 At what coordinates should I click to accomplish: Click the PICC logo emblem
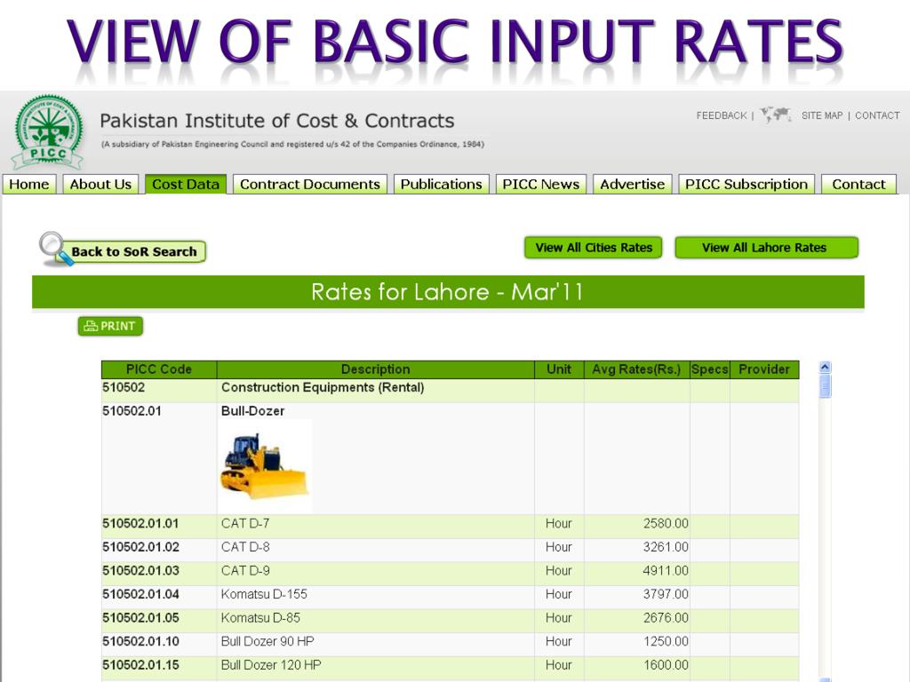[48, 131]
